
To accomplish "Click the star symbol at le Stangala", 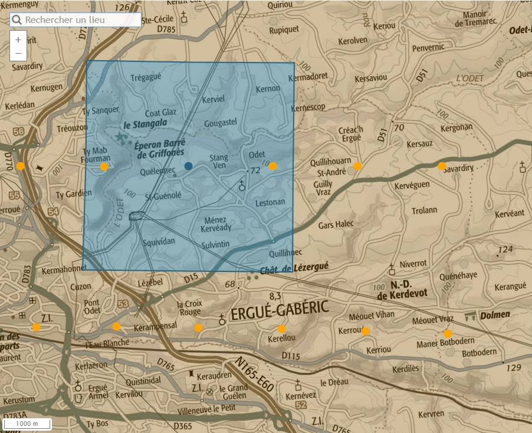I will 120,137.
